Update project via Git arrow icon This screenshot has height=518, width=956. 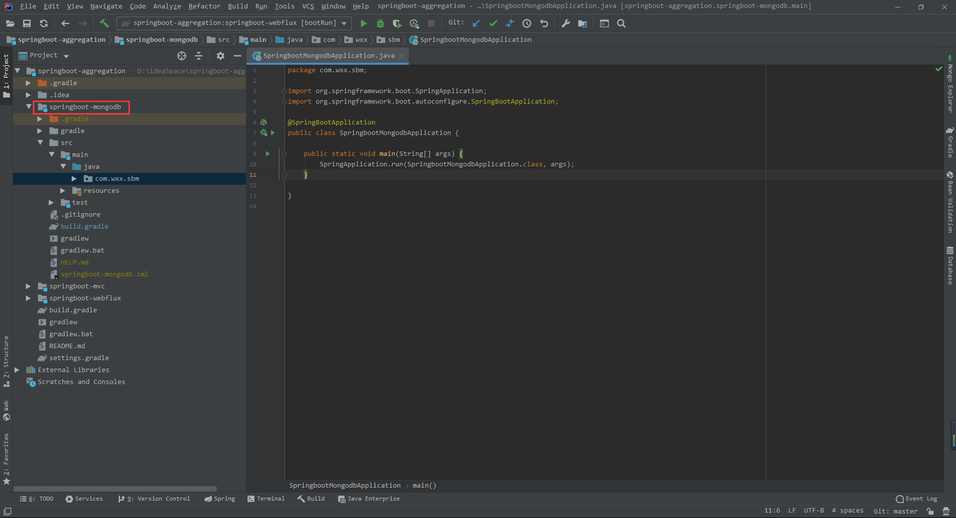click(x=476, y=23)
